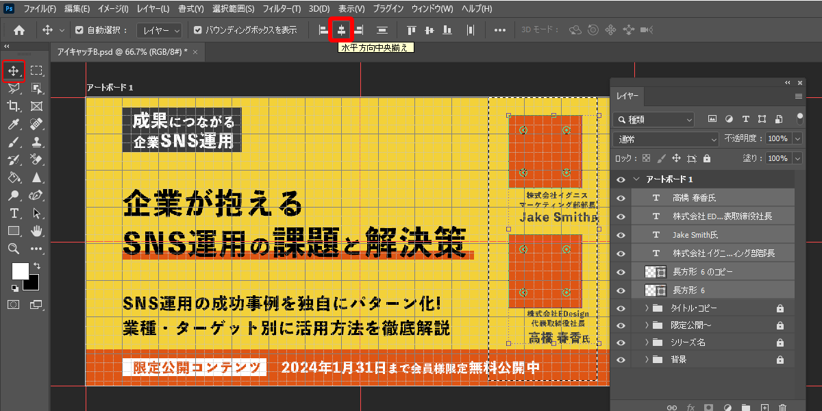
Task: Collapse the アートボード 1 tree arrow
Action: (x=637, y=179)
